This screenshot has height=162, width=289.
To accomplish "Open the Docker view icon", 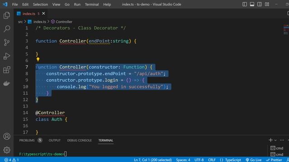I will (7, 83).
